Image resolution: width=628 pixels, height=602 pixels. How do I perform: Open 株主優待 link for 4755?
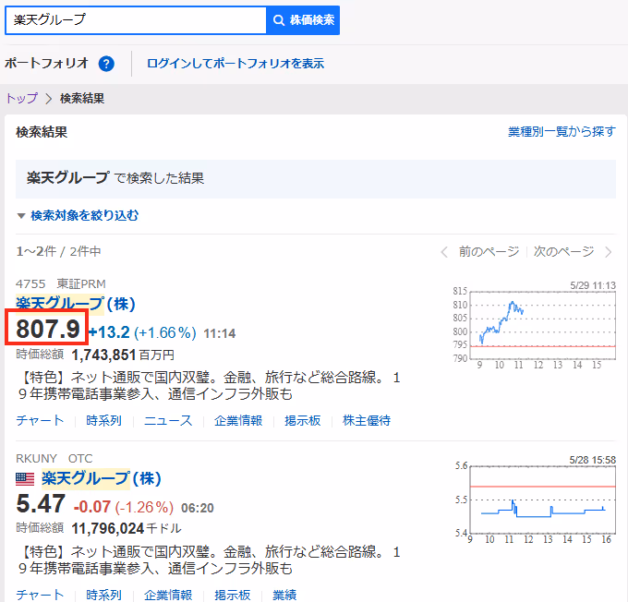(367, 420)
